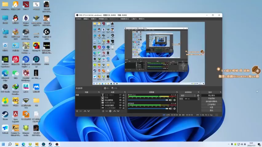The width and height of the screenshot is (262, 147).
Task: Open desktop audio settings gear
Action: [x=175, y=108]
